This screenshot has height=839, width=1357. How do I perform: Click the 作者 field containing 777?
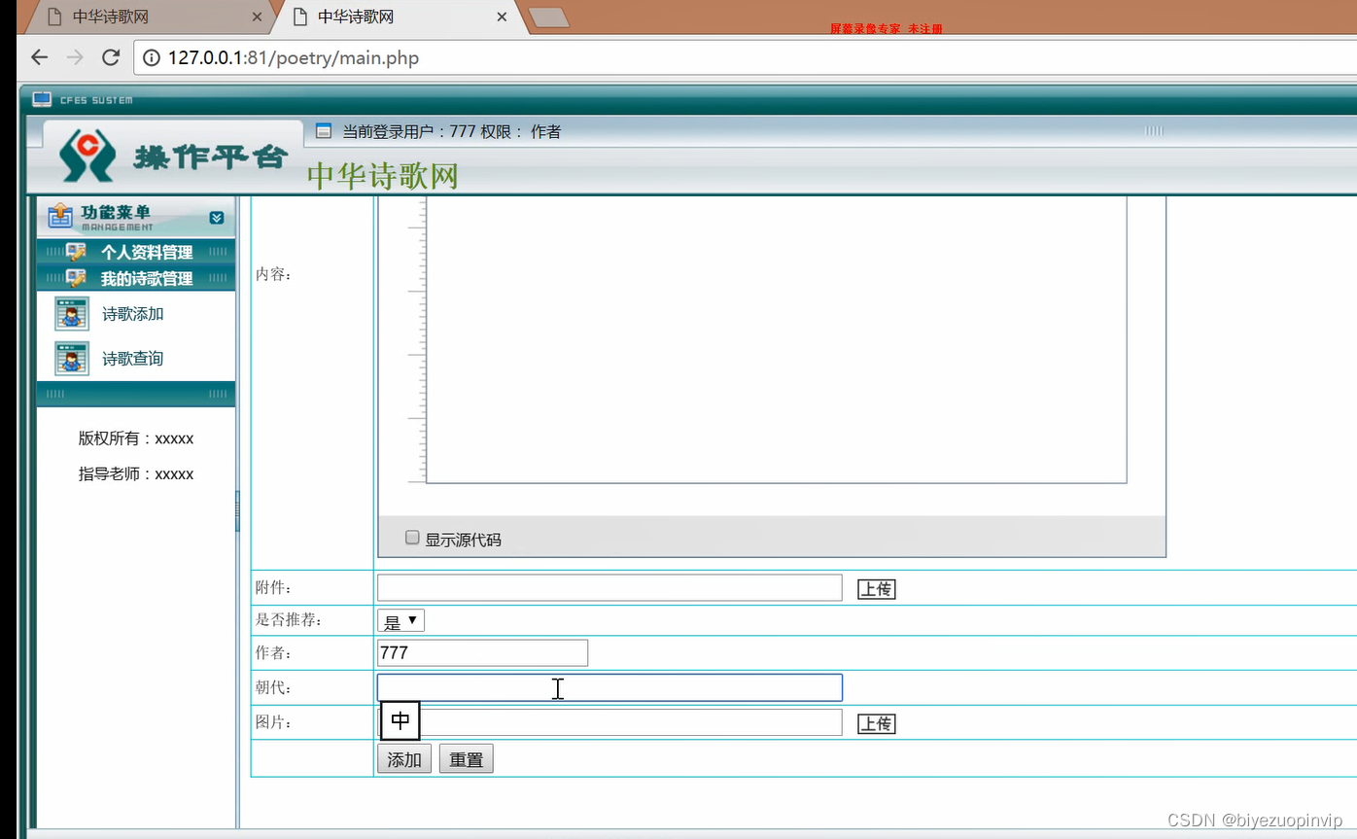click(482, 653)
